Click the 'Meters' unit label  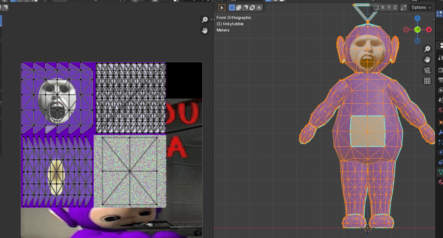(223, 30)
